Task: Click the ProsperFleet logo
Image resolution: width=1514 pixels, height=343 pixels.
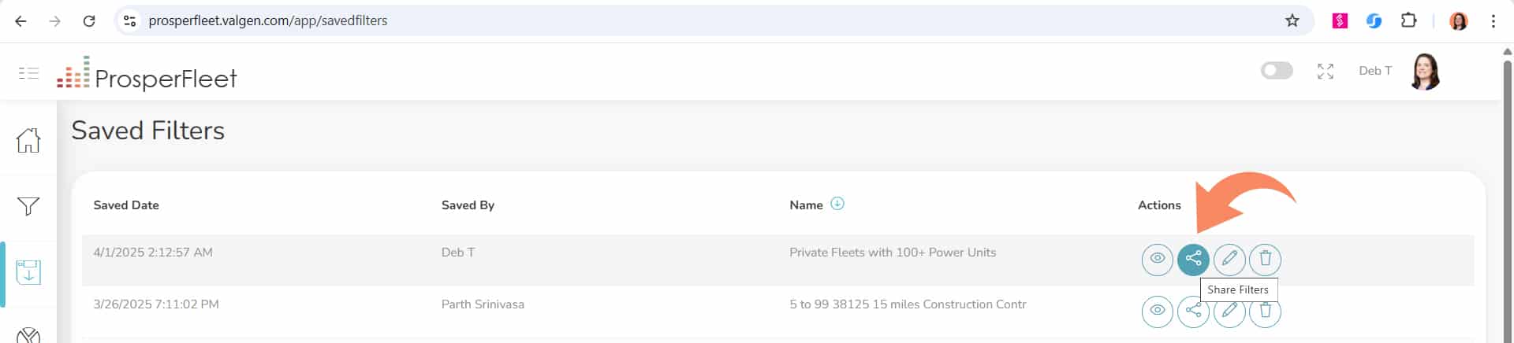Action: point(147,74)
